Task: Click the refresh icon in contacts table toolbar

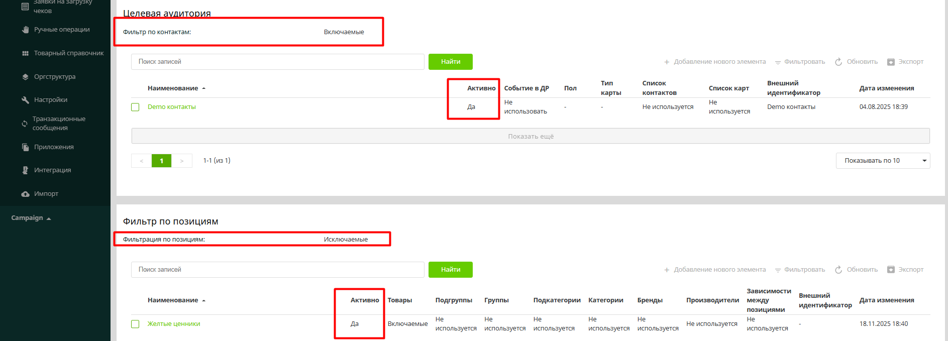Action: (x=838, y=62)
